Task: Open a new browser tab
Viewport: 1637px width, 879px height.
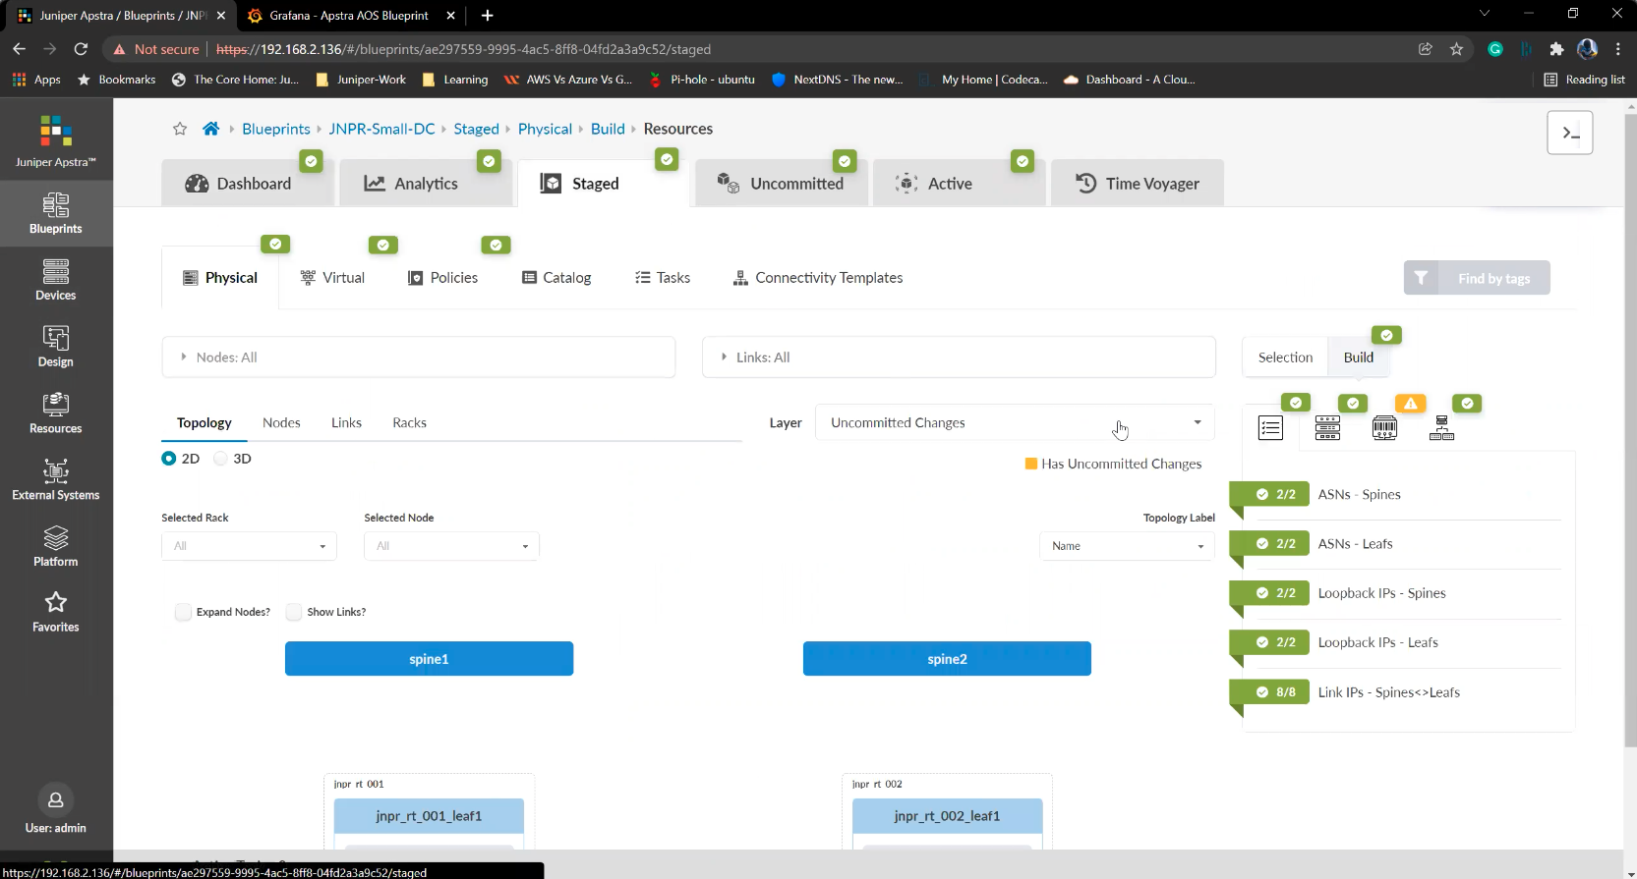Action: point(488,16)
